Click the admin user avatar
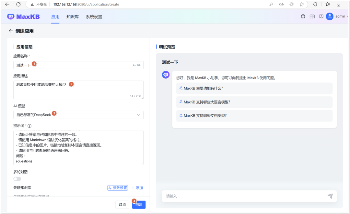The width and height of the screenshot is (350, 214). point(330,16)
